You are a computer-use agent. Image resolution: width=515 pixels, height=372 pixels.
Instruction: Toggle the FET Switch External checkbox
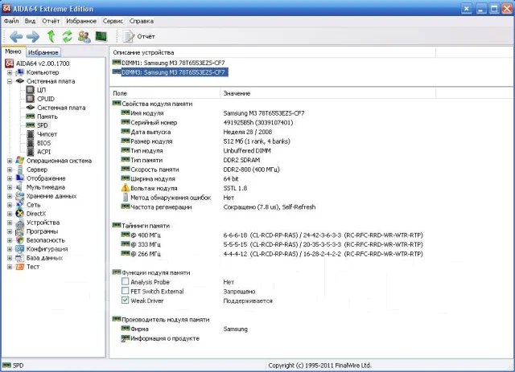click(126, 291)
